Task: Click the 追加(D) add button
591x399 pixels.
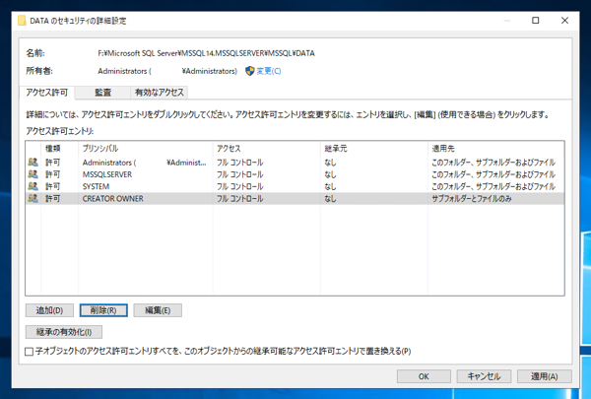Action: [49, 310]
